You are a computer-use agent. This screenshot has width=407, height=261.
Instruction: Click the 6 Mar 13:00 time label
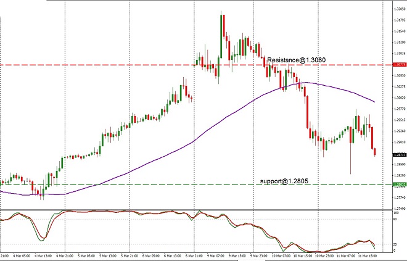tap(172, 255)
